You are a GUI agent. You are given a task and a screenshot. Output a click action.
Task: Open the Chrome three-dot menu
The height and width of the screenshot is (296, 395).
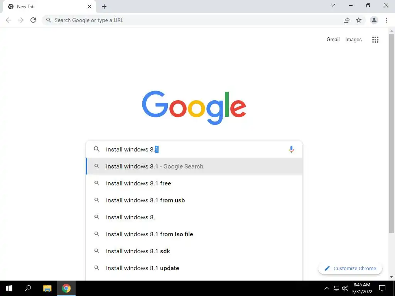pos(387,20)
